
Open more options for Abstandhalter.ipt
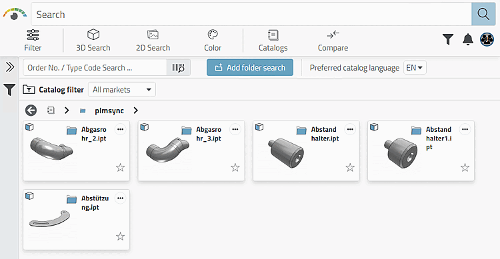pos(350,129)
